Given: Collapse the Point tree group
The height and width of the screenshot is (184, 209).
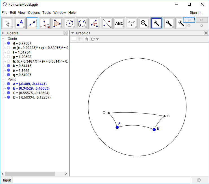Looking at the screenshot, I should pos(3,79).
